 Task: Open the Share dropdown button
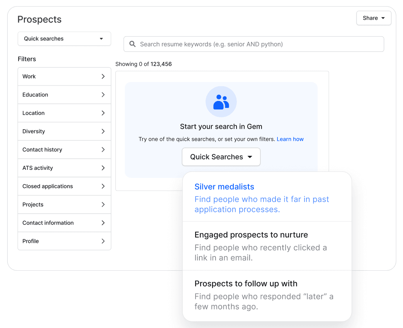coord(374,18)
